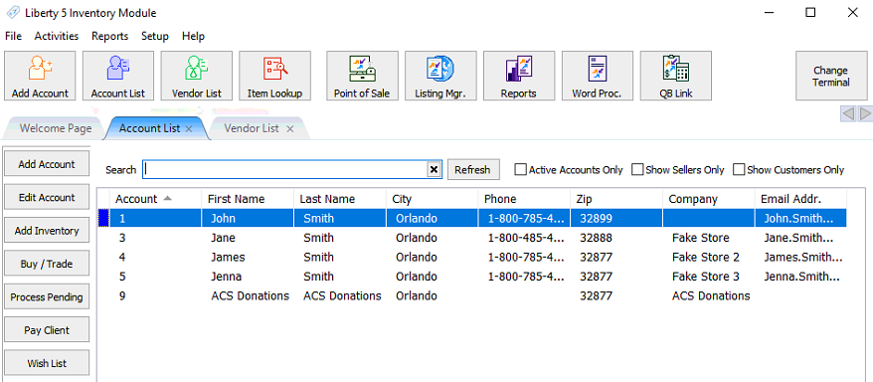Open the Setup menu
The height and width of the screenshot is (382, 873).
[x=155, y=36]
